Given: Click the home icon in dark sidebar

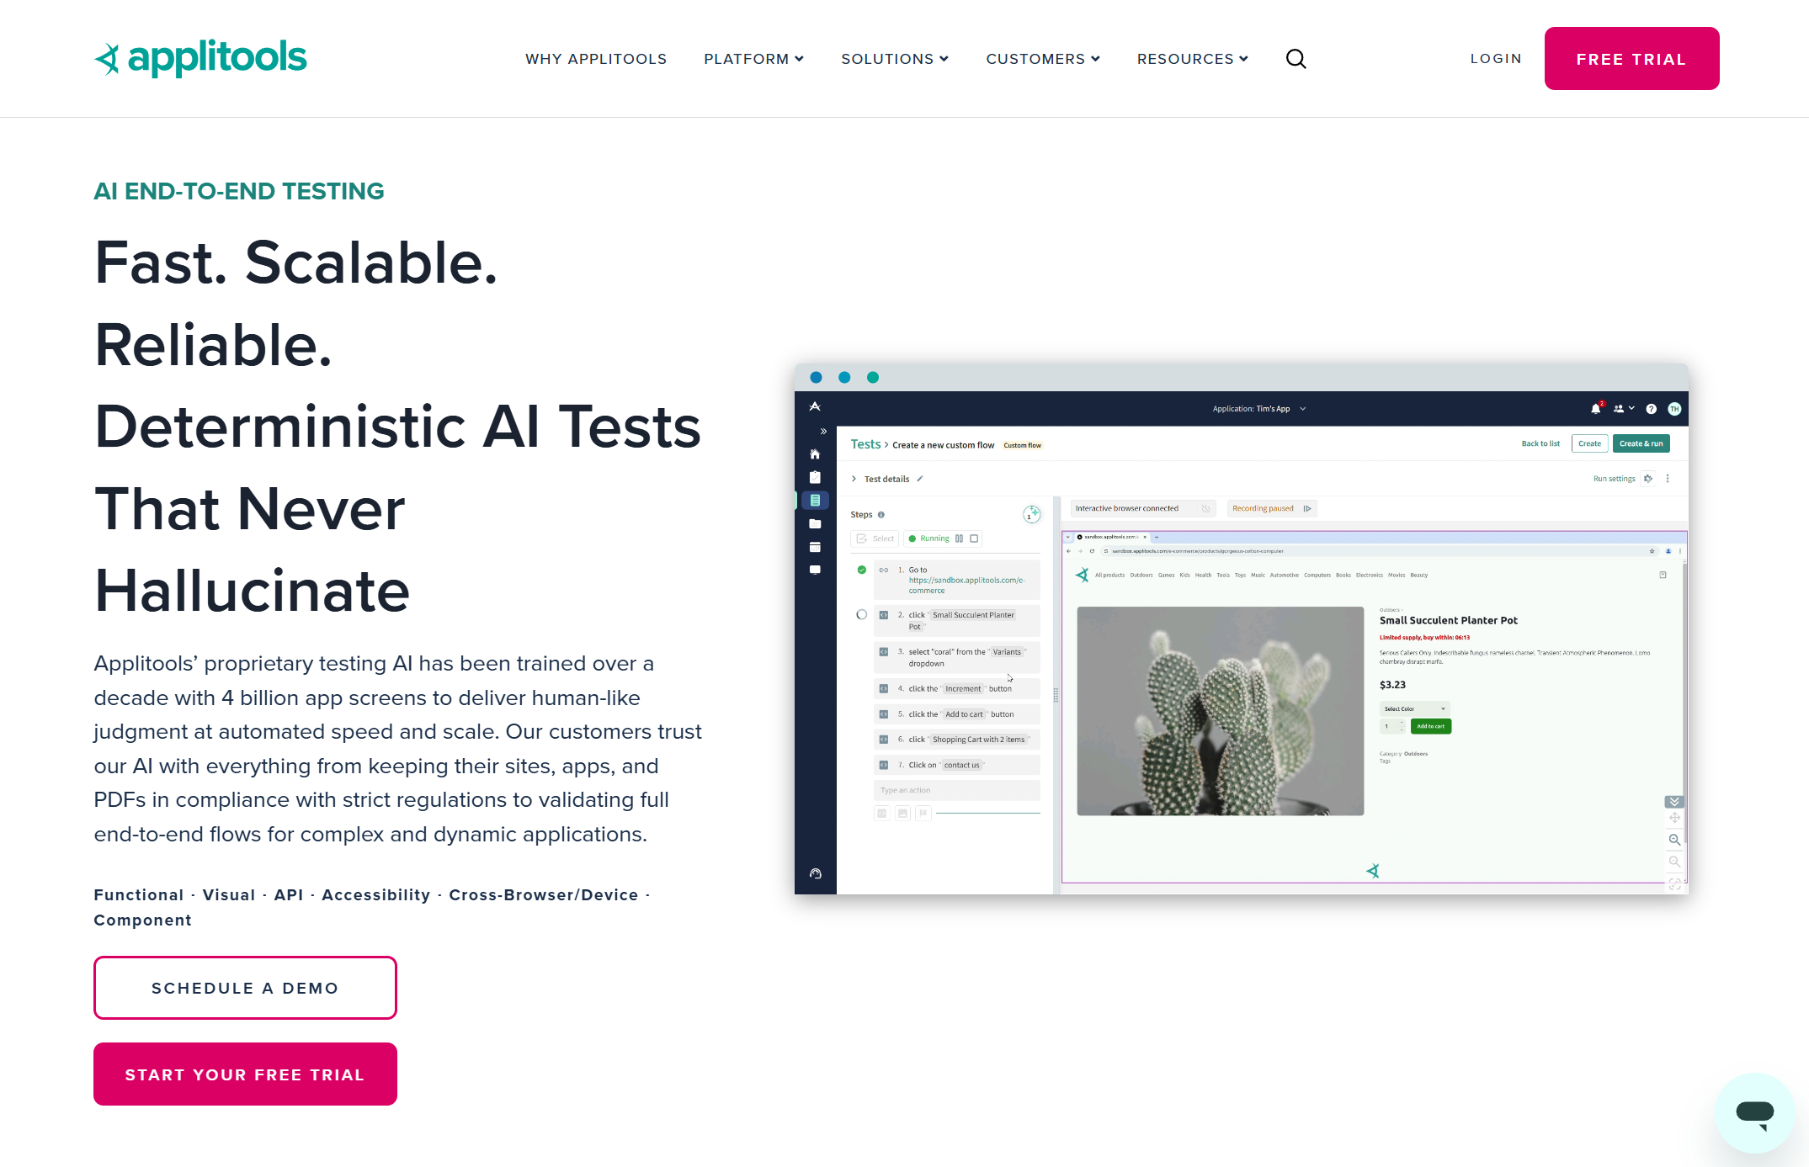Looking at the screenshot, I should (815, 454).
